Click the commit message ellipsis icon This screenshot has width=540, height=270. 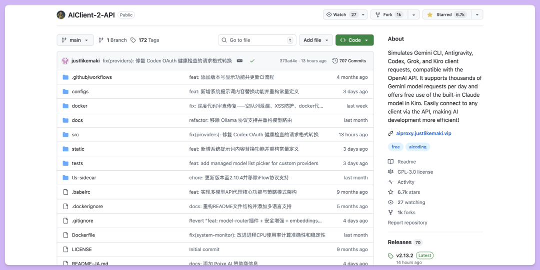tap(239, 61)
